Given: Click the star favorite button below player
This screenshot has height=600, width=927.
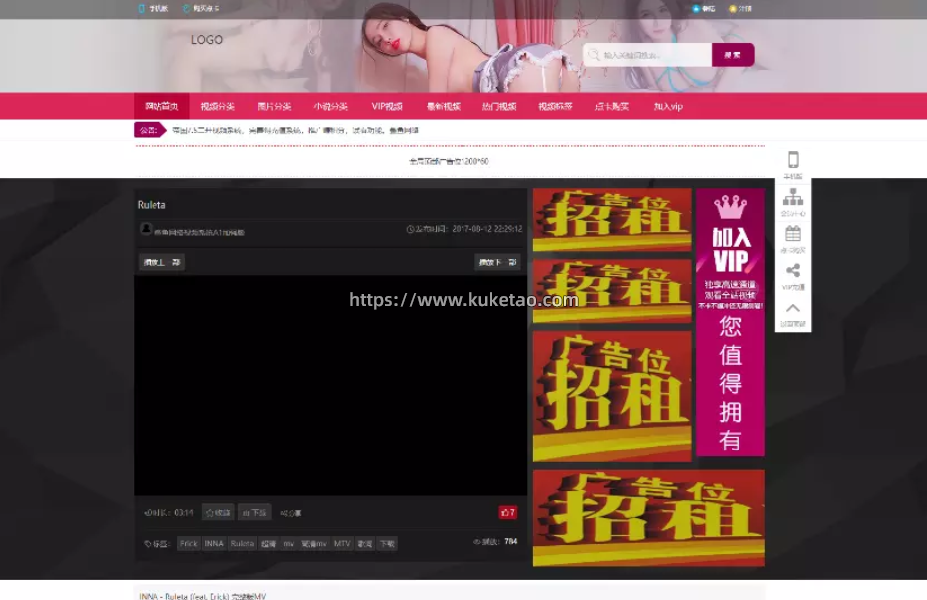Looking at the screenshot, I should tap(218, 512).
